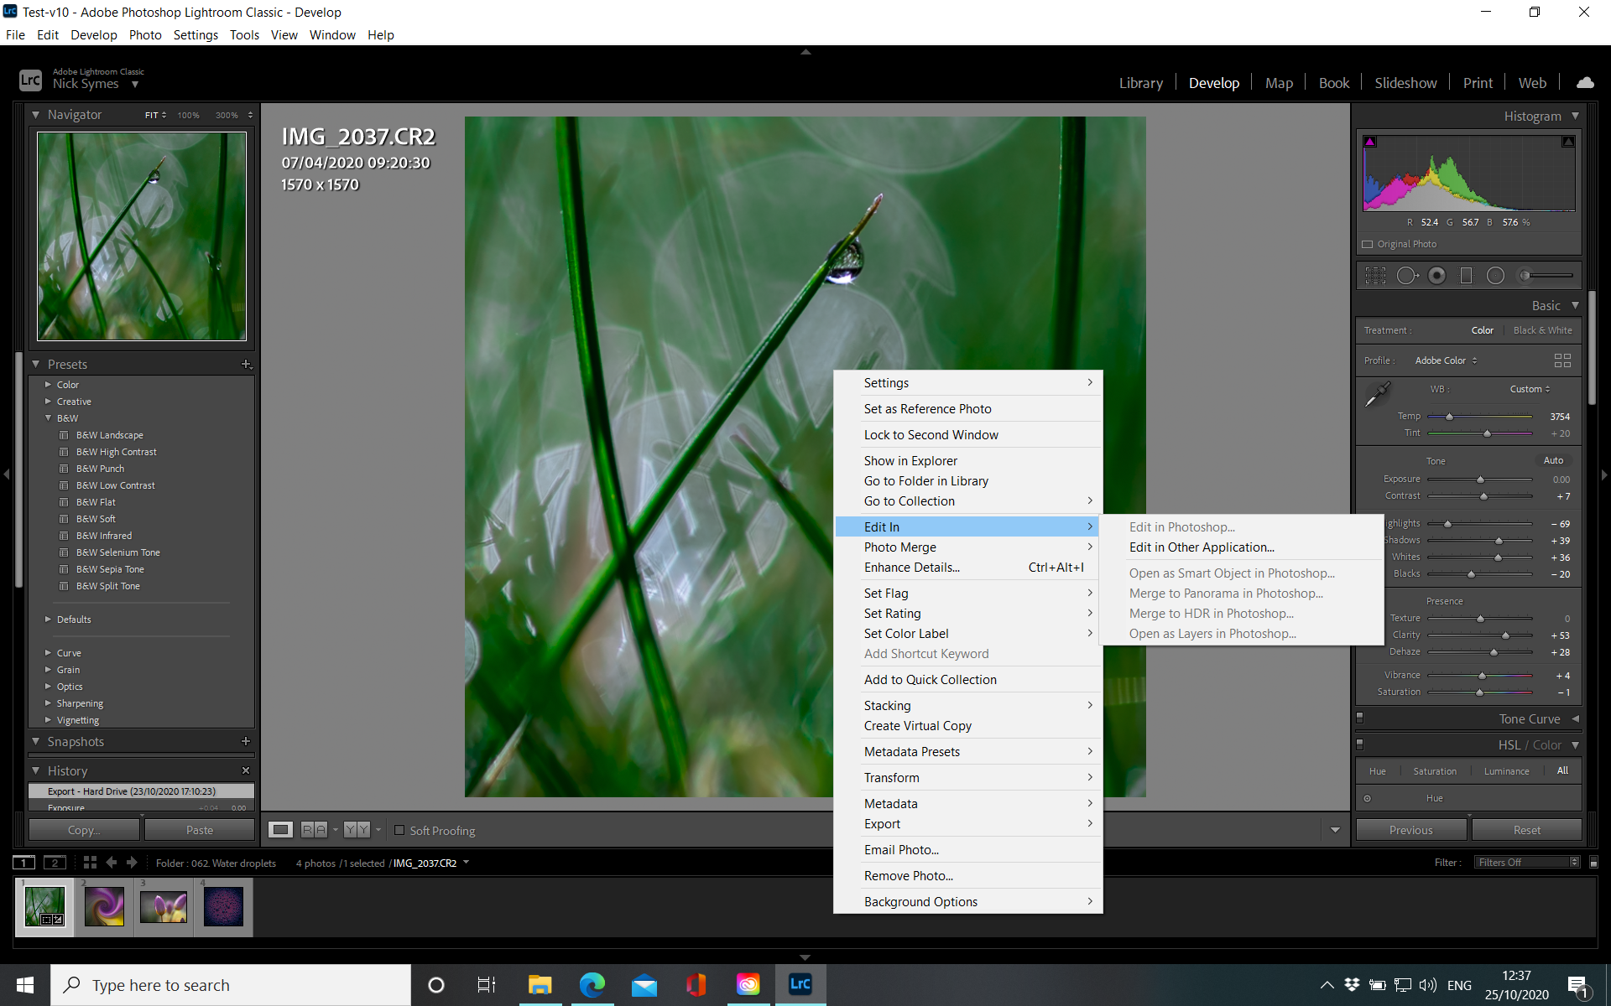Screen dimensions: 1611x1006
Task: Pick up the Adjustment Brush tool
Action: tap(1524, 275)
